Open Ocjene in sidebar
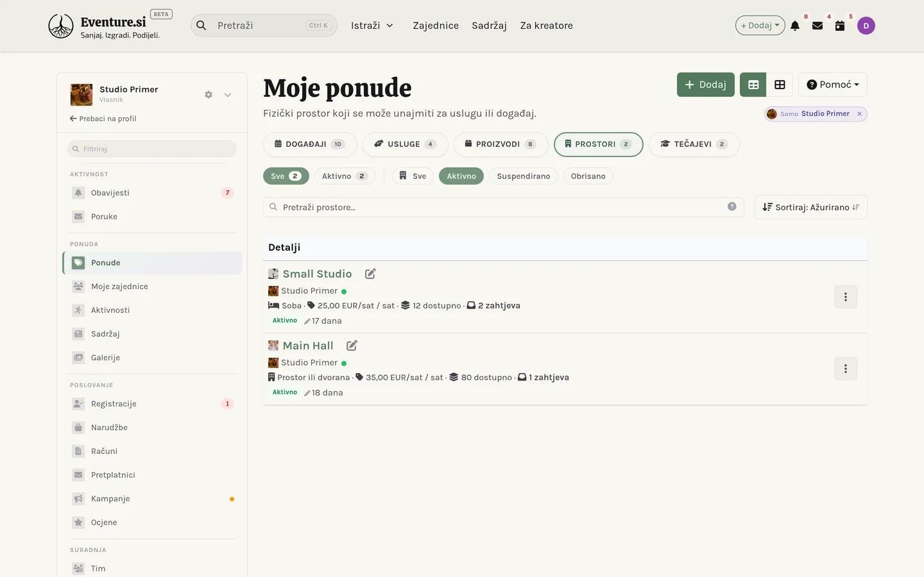 [153, 523]
